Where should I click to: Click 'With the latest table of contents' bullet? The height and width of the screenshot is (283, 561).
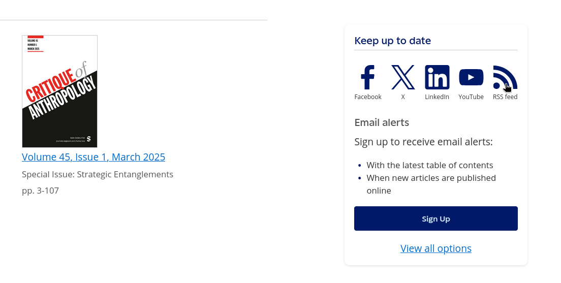[x=430, y=165]
